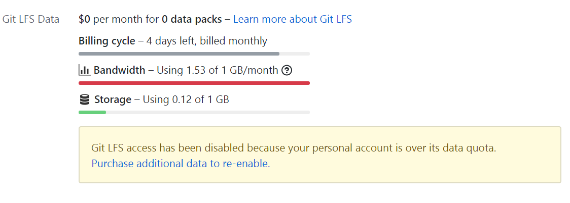Viewport: 570px width, 203px height.
Task: Select the Git LFS Data section label
Action: [31, 19]
